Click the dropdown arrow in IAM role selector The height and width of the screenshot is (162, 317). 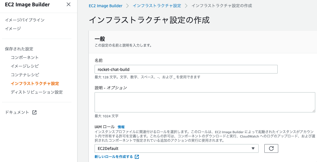click(x=253, y=148)
